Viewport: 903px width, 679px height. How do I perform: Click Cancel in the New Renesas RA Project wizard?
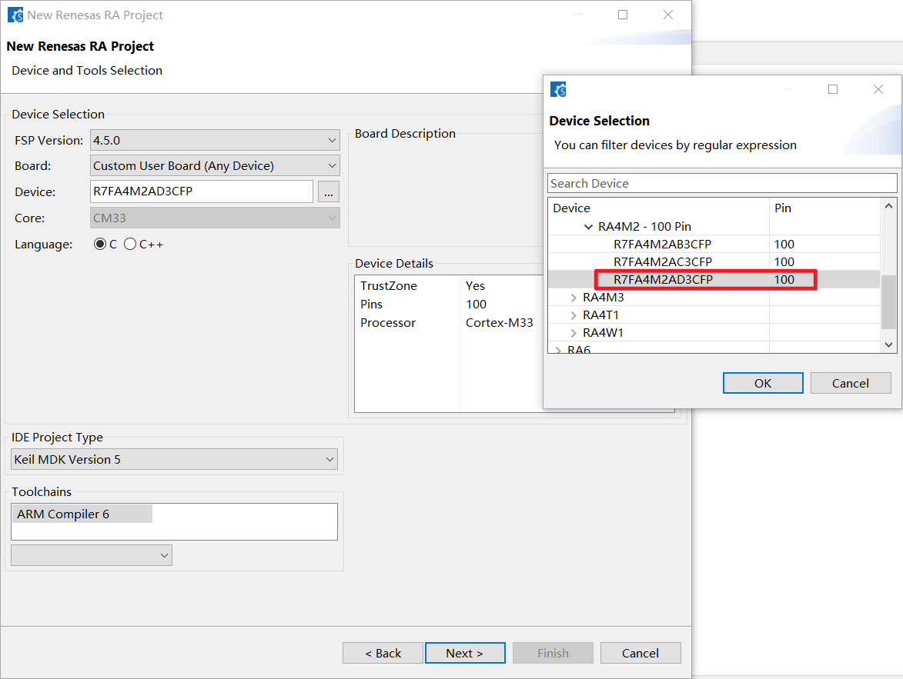coord(640,653)
